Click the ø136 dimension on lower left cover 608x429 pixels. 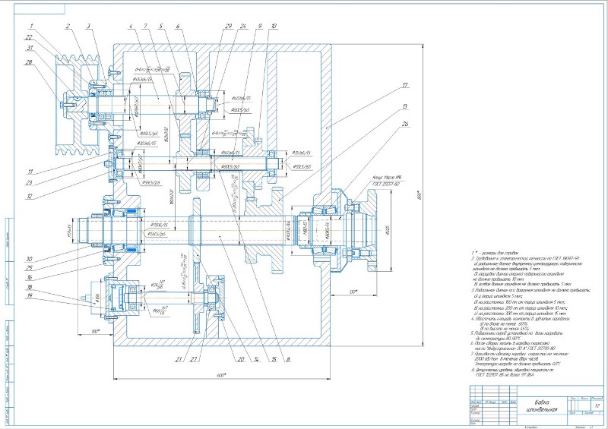coord(98,298)
